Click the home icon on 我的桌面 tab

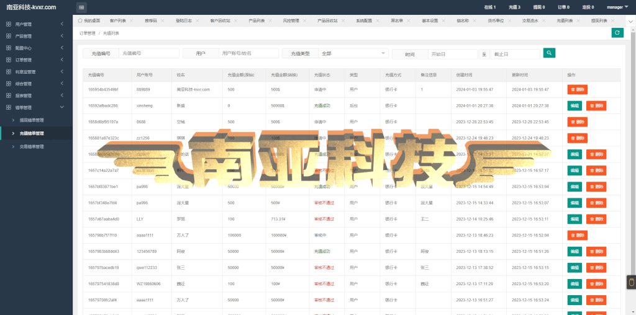(80, 20)
